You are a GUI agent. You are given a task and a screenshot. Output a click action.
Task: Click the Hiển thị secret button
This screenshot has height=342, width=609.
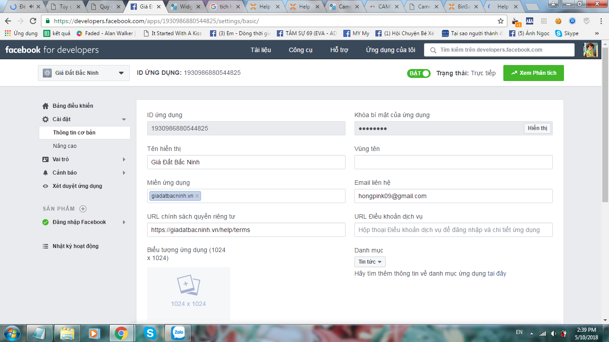(x=537, y=128)
